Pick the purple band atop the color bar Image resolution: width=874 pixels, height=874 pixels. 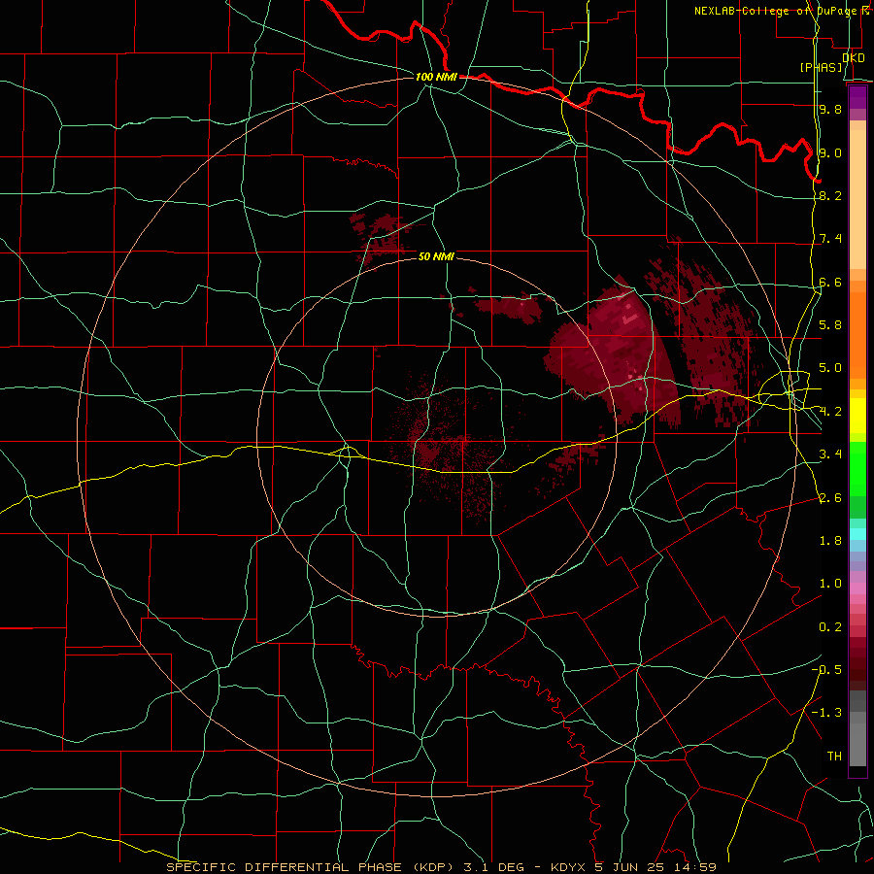(857, 97)
